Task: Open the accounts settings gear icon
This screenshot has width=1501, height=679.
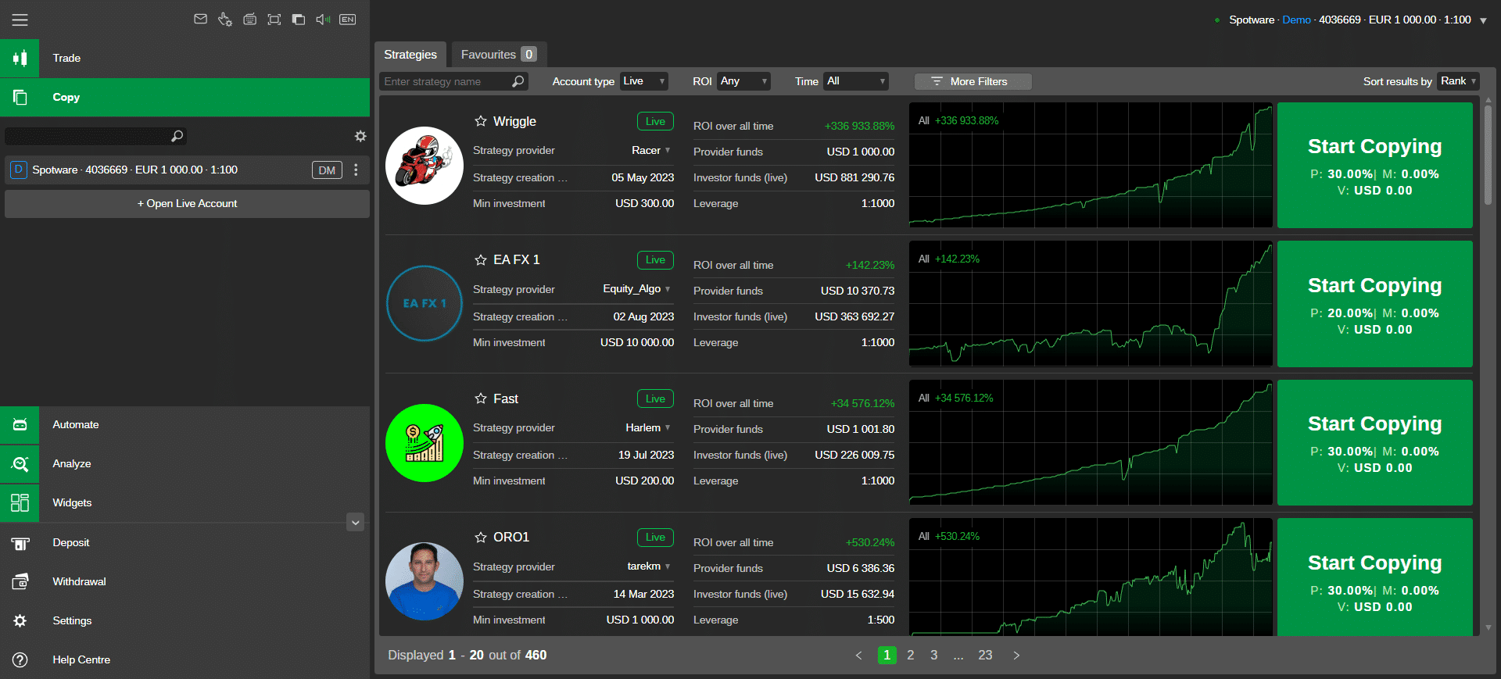Action: [360, 136]
